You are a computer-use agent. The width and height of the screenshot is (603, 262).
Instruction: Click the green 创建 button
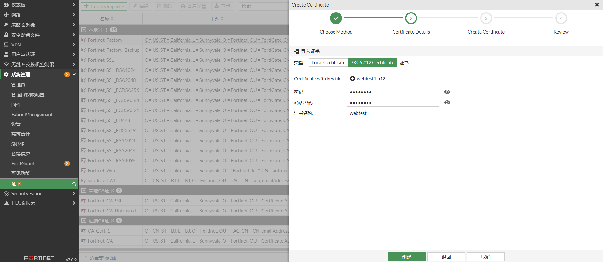click(406, 257)
